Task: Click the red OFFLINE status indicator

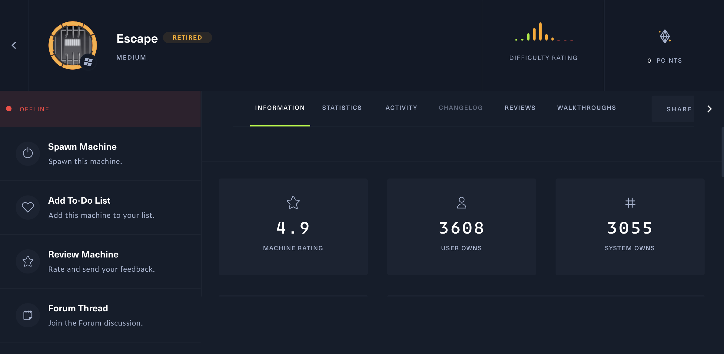Action: [9, 109]
